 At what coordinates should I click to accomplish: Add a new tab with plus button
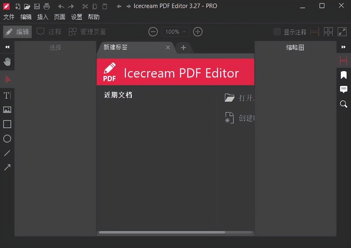(183, 48)
